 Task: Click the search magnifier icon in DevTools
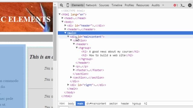[x=62, y=5]
